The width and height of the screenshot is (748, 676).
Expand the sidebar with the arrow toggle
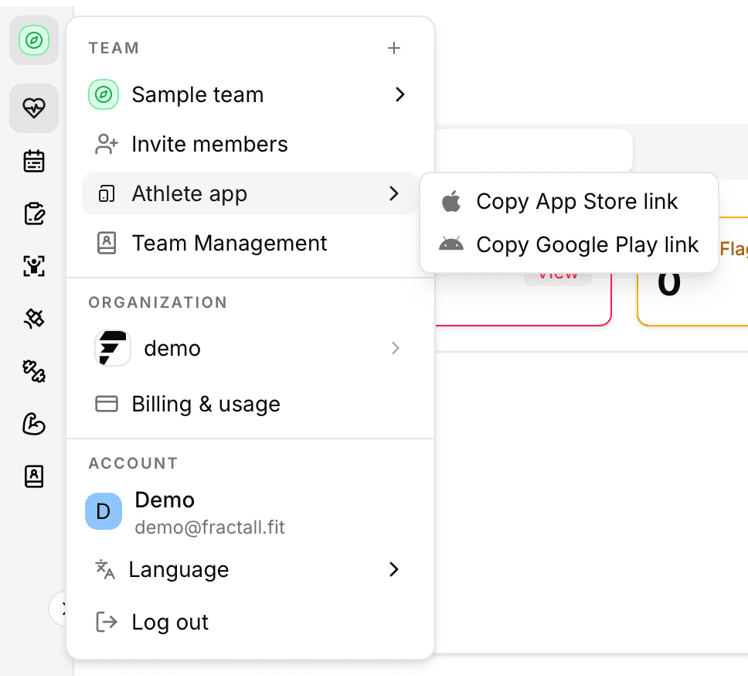click(x=59, y=608)
